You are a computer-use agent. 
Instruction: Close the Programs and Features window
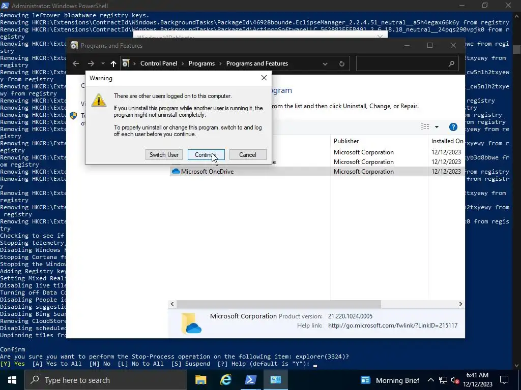pos(453,45)
